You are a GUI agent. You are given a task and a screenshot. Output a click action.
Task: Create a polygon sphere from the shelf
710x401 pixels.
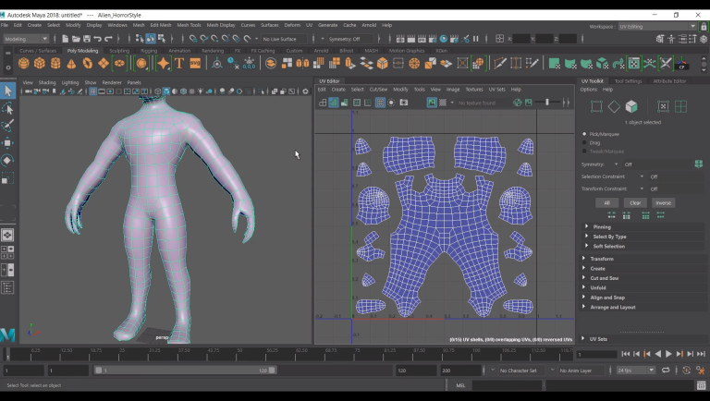pos(23,63)
